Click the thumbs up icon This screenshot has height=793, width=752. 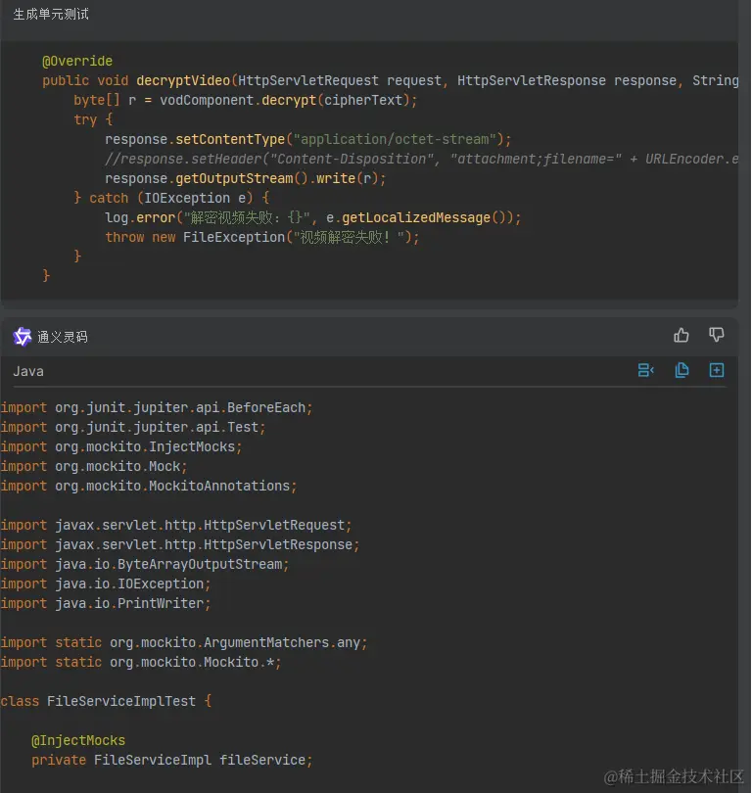click(681, 335)
